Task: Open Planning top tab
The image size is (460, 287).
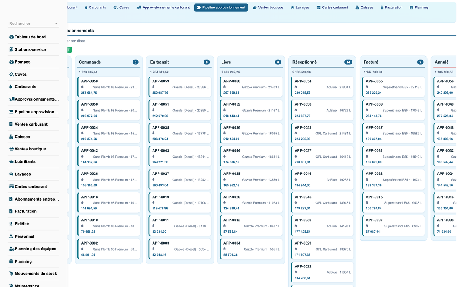Action: [x=419, y=8]
